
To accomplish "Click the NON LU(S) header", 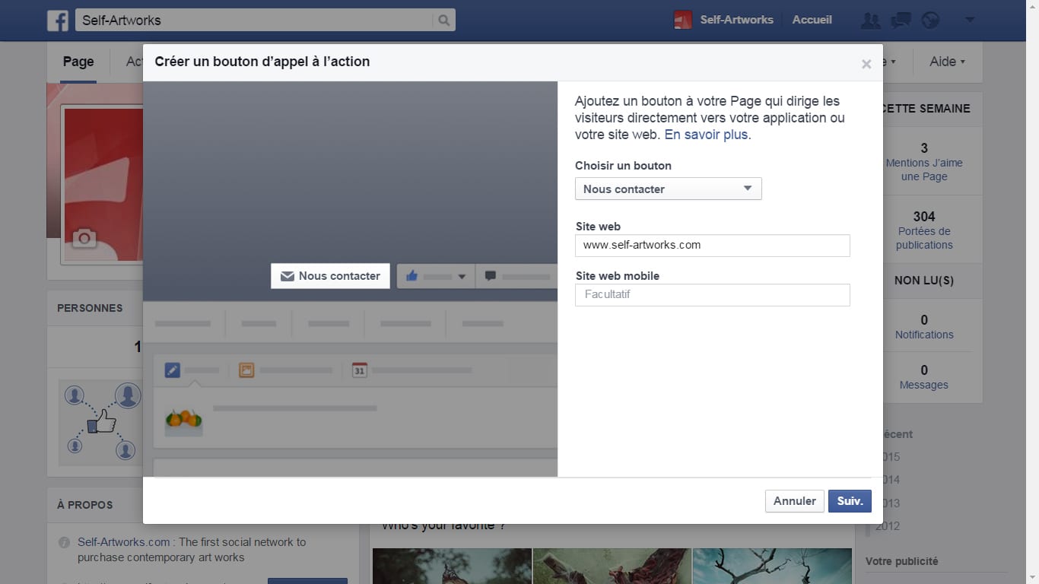I will click(924, 281).
